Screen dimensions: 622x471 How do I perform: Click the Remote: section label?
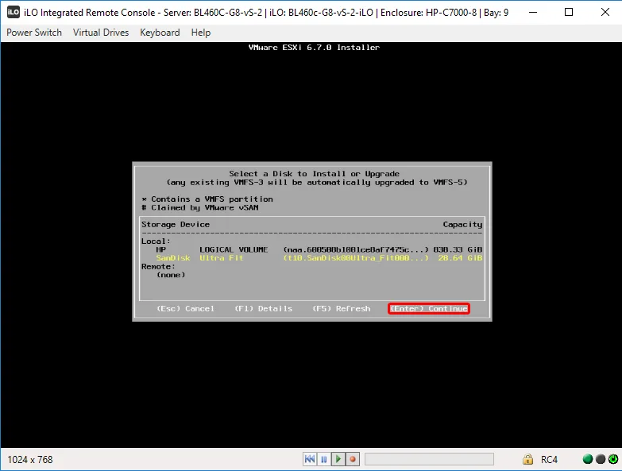158,266
